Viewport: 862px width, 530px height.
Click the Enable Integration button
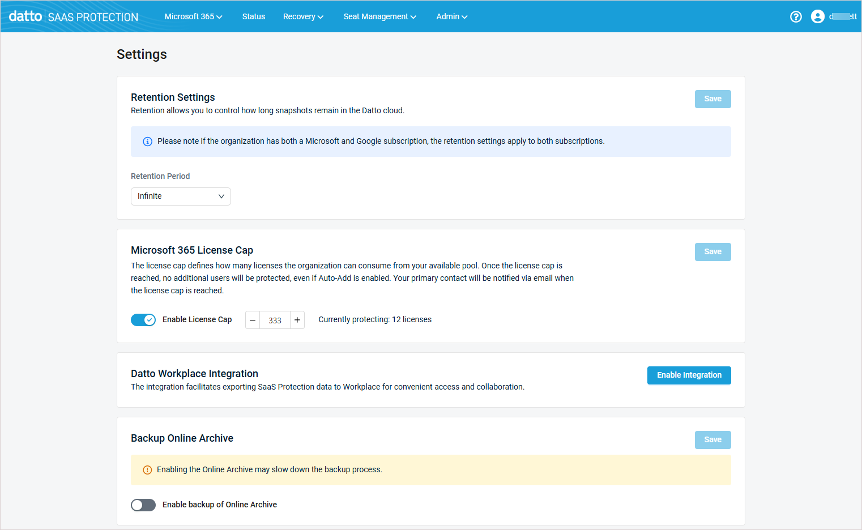tap(689, 375)
